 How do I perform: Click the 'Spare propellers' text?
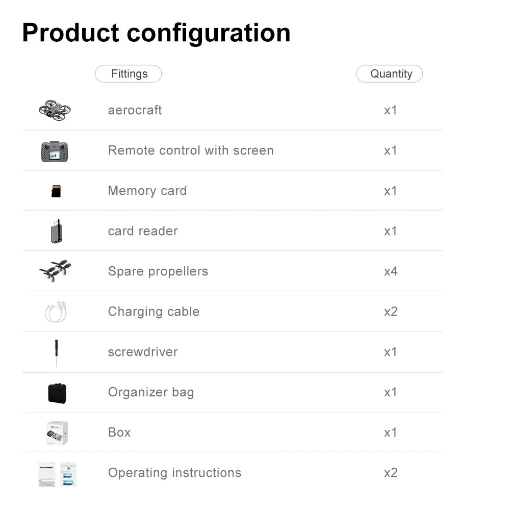[158, 271]
